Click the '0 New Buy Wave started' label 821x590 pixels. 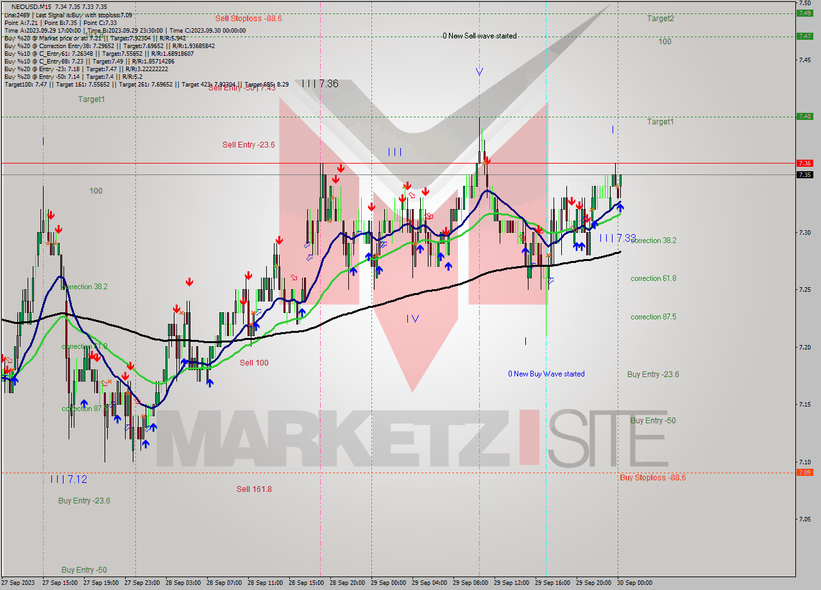546,374
